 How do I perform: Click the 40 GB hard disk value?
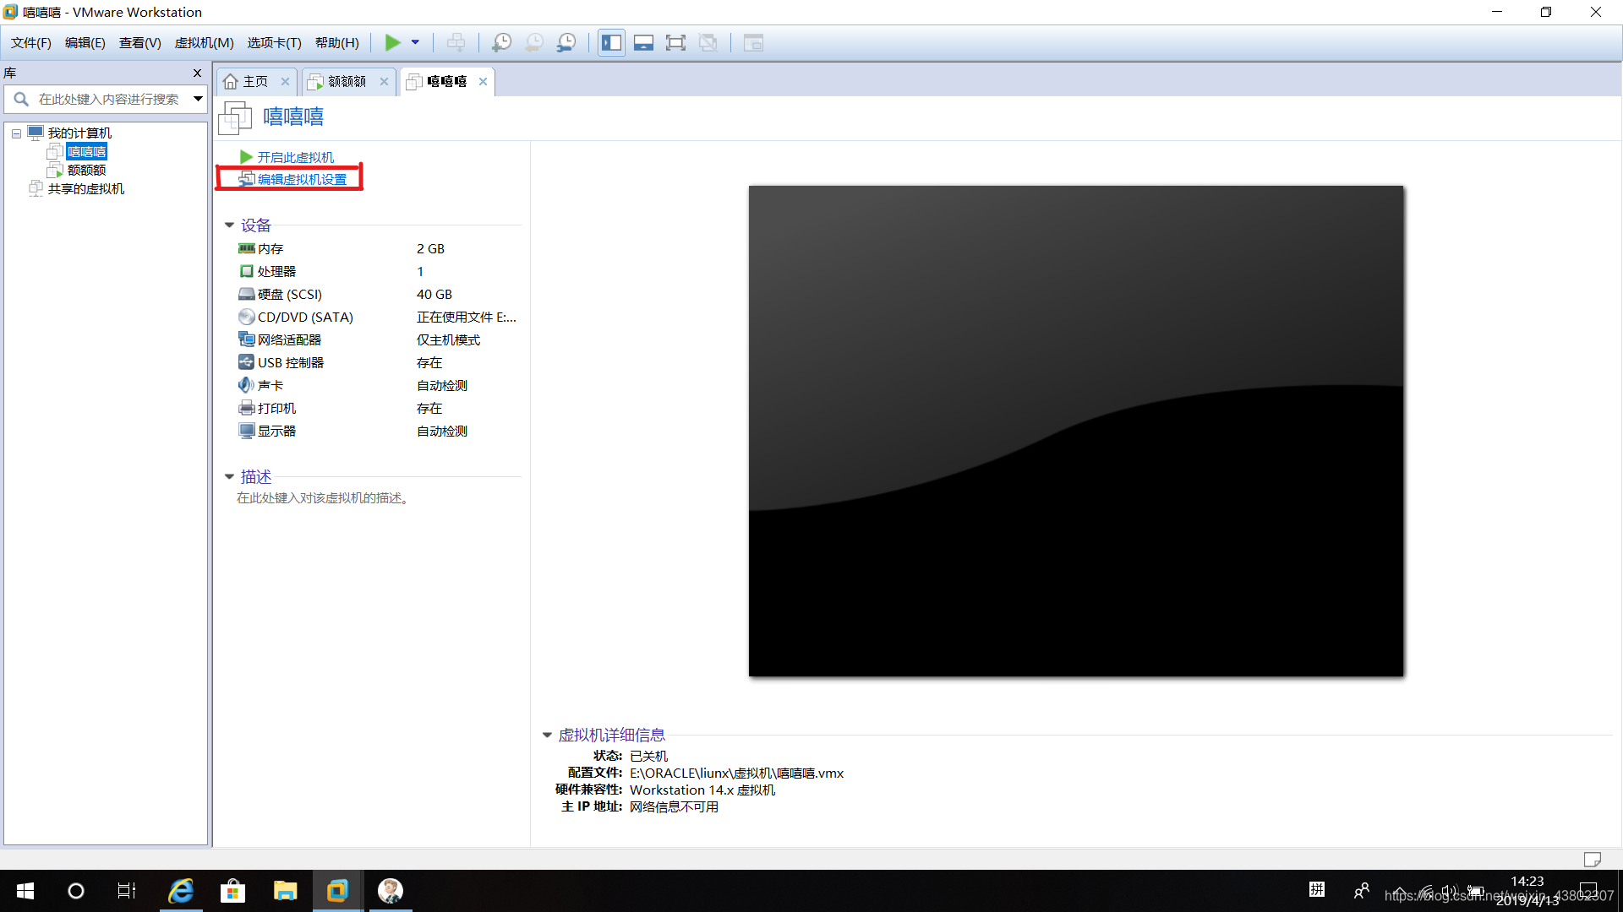pos(434,295)
